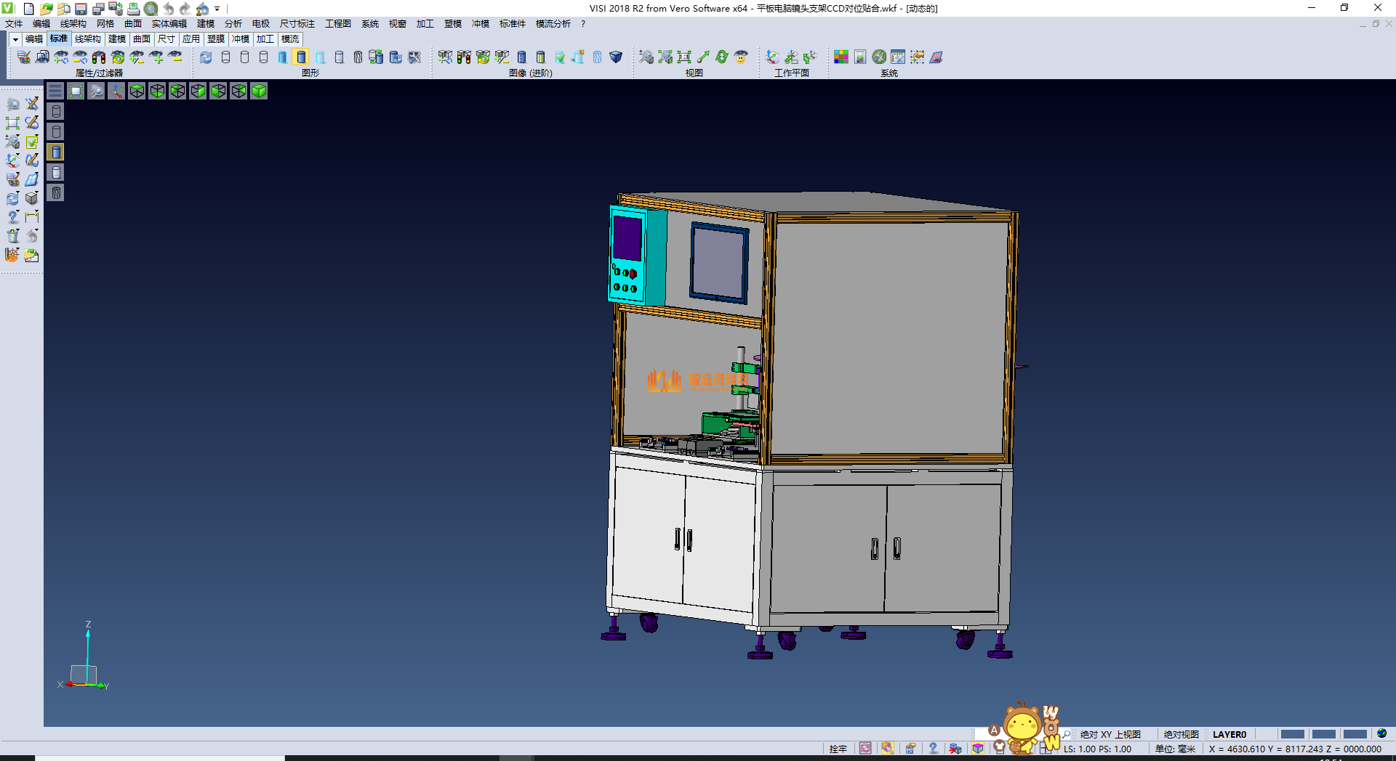Image resolution: width=1396 pixels, height=761 pixels.
Task: Toggle the highlighted cylinder in left vertical strip
Action: tap(56, 152)
